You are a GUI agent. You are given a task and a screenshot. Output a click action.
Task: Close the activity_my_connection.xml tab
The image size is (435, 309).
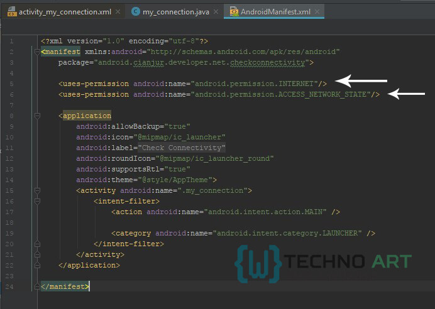pyautogui.click(x=118, y=12)
